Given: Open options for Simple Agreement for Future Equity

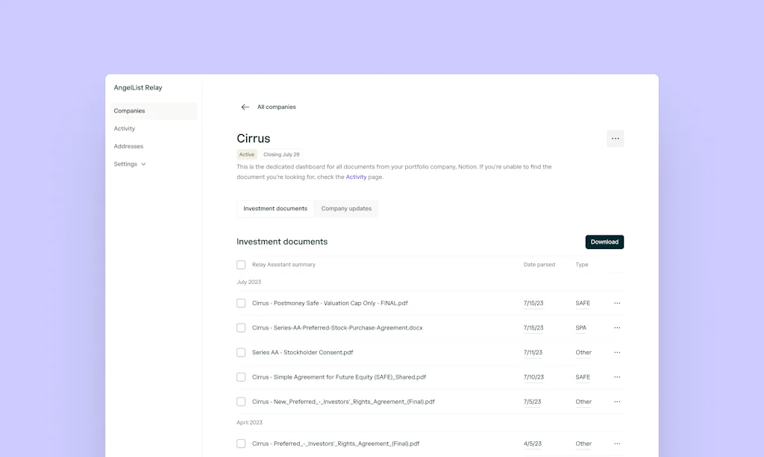Looking at the screenshot, I should click(617, 376).
